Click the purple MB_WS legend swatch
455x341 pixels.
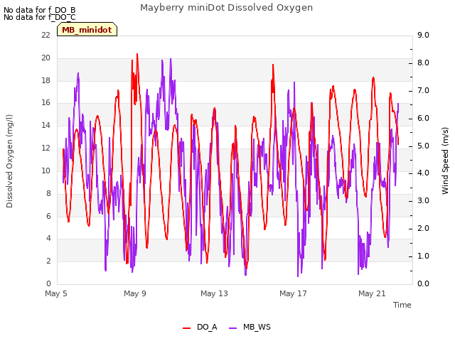[x=233, y=328]
